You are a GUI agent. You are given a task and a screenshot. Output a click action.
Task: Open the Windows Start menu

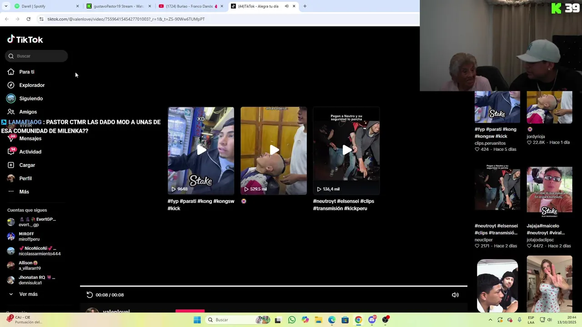coord(197,320)
